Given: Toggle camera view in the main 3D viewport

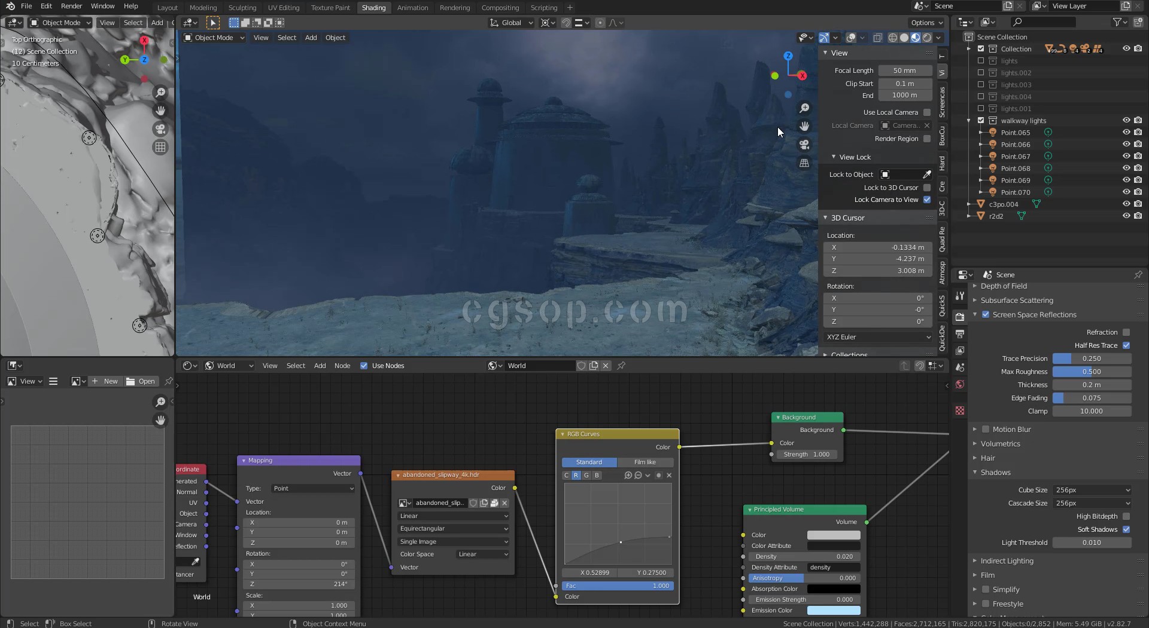Looking at the screenshot, I should tap(804, 145).
